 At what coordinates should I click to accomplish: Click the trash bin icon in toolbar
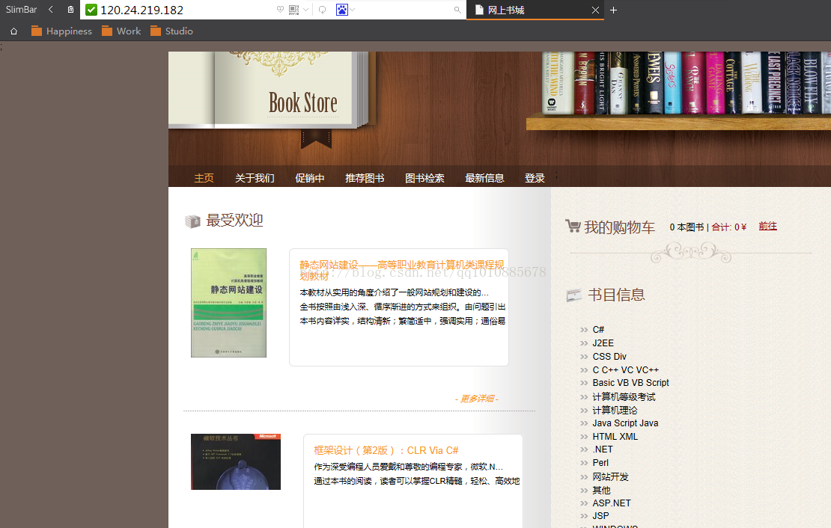pos(70,10)
